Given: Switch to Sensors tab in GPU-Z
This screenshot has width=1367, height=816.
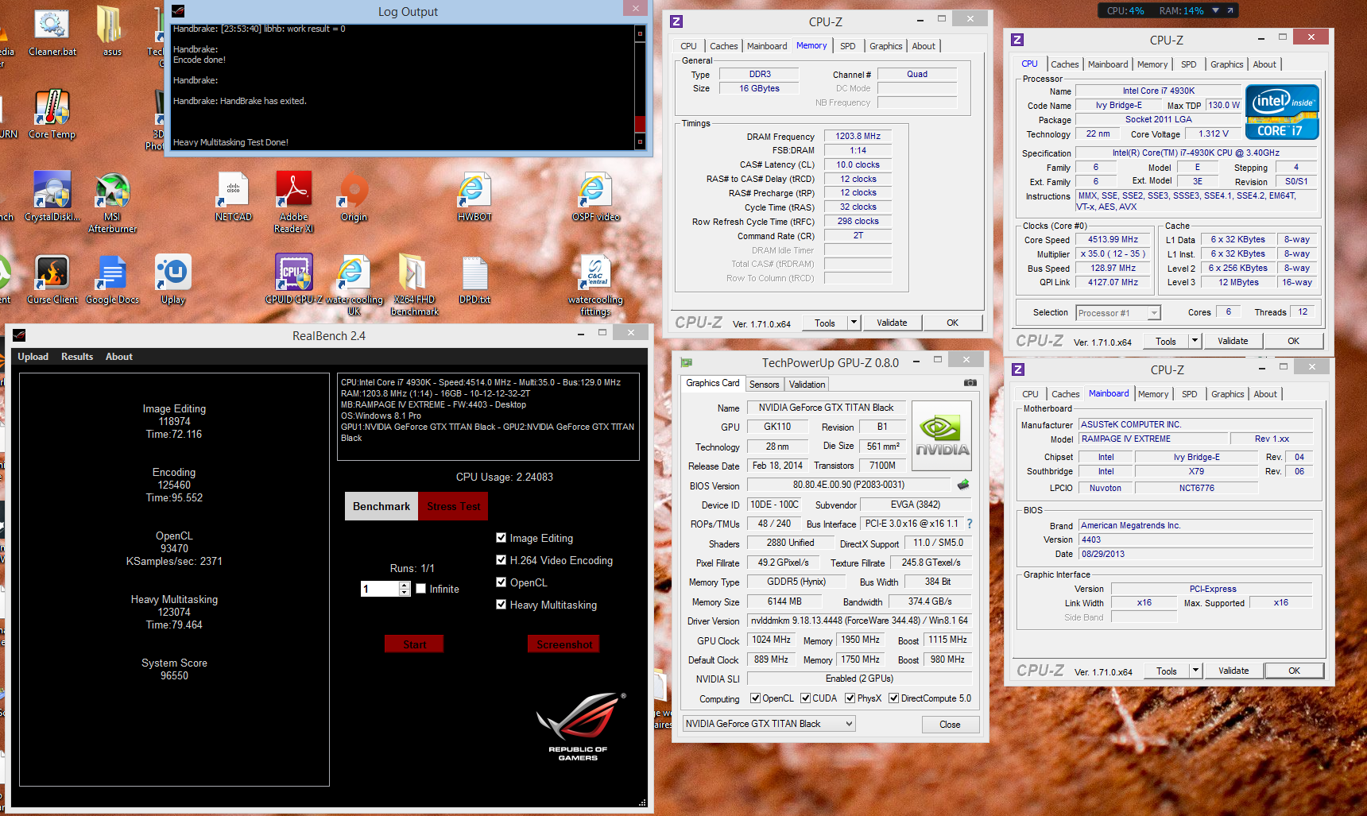Looking at the screenshot, I should point(764,385).
